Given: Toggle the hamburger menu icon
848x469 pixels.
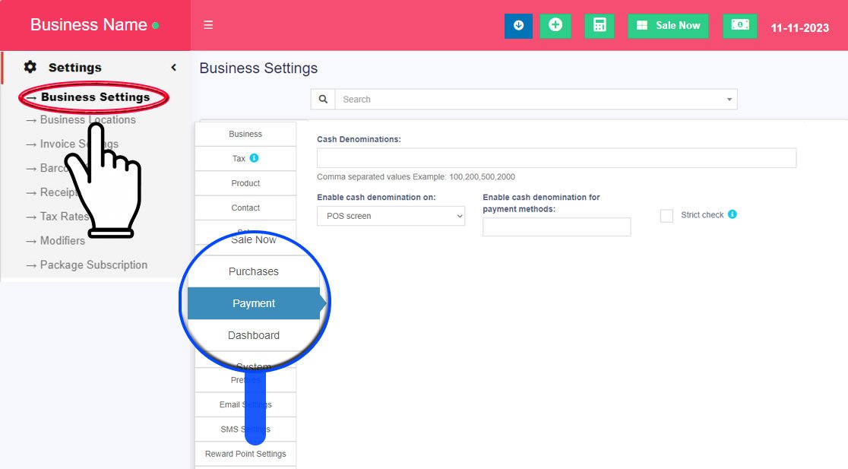Looking at the screenshot, I should [x=208, y=25].
